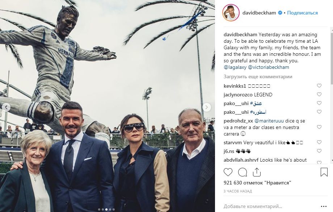Like the post with heart icon
The image size is (333, 212).
(x=228, y=172)
